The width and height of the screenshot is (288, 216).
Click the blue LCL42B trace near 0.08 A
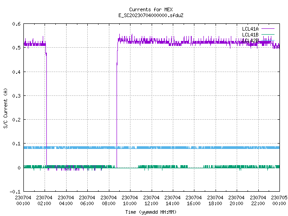coord(152,148)
